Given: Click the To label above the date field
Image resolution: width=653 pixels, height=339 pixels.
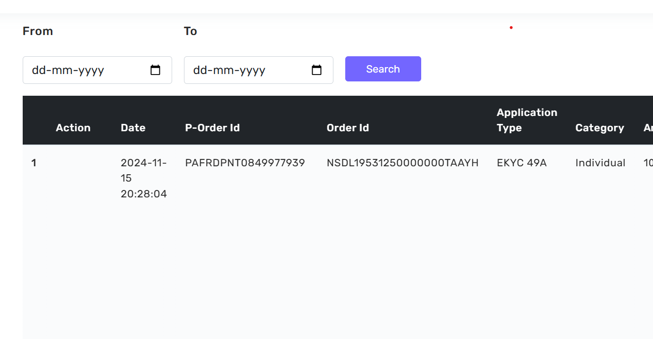Looking at the screenshot, I should (x=190, y=31).
